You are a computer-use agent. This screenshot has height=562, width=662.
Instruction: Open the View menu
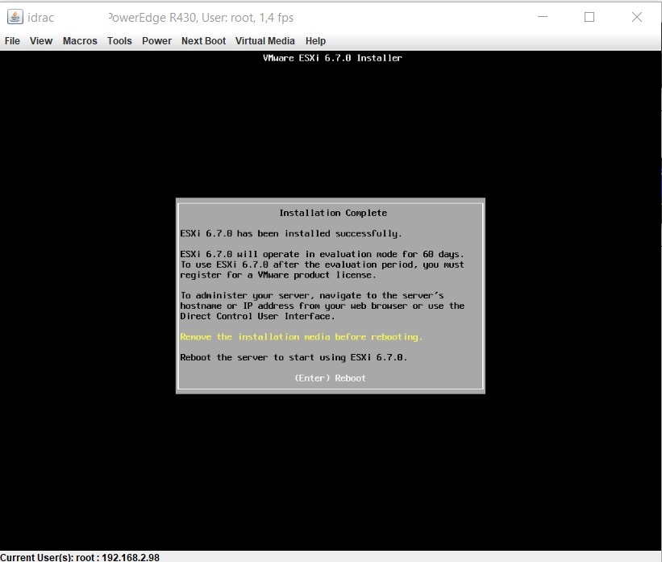click(41, 41)
